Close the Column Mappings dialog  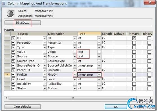click(150, 2)
